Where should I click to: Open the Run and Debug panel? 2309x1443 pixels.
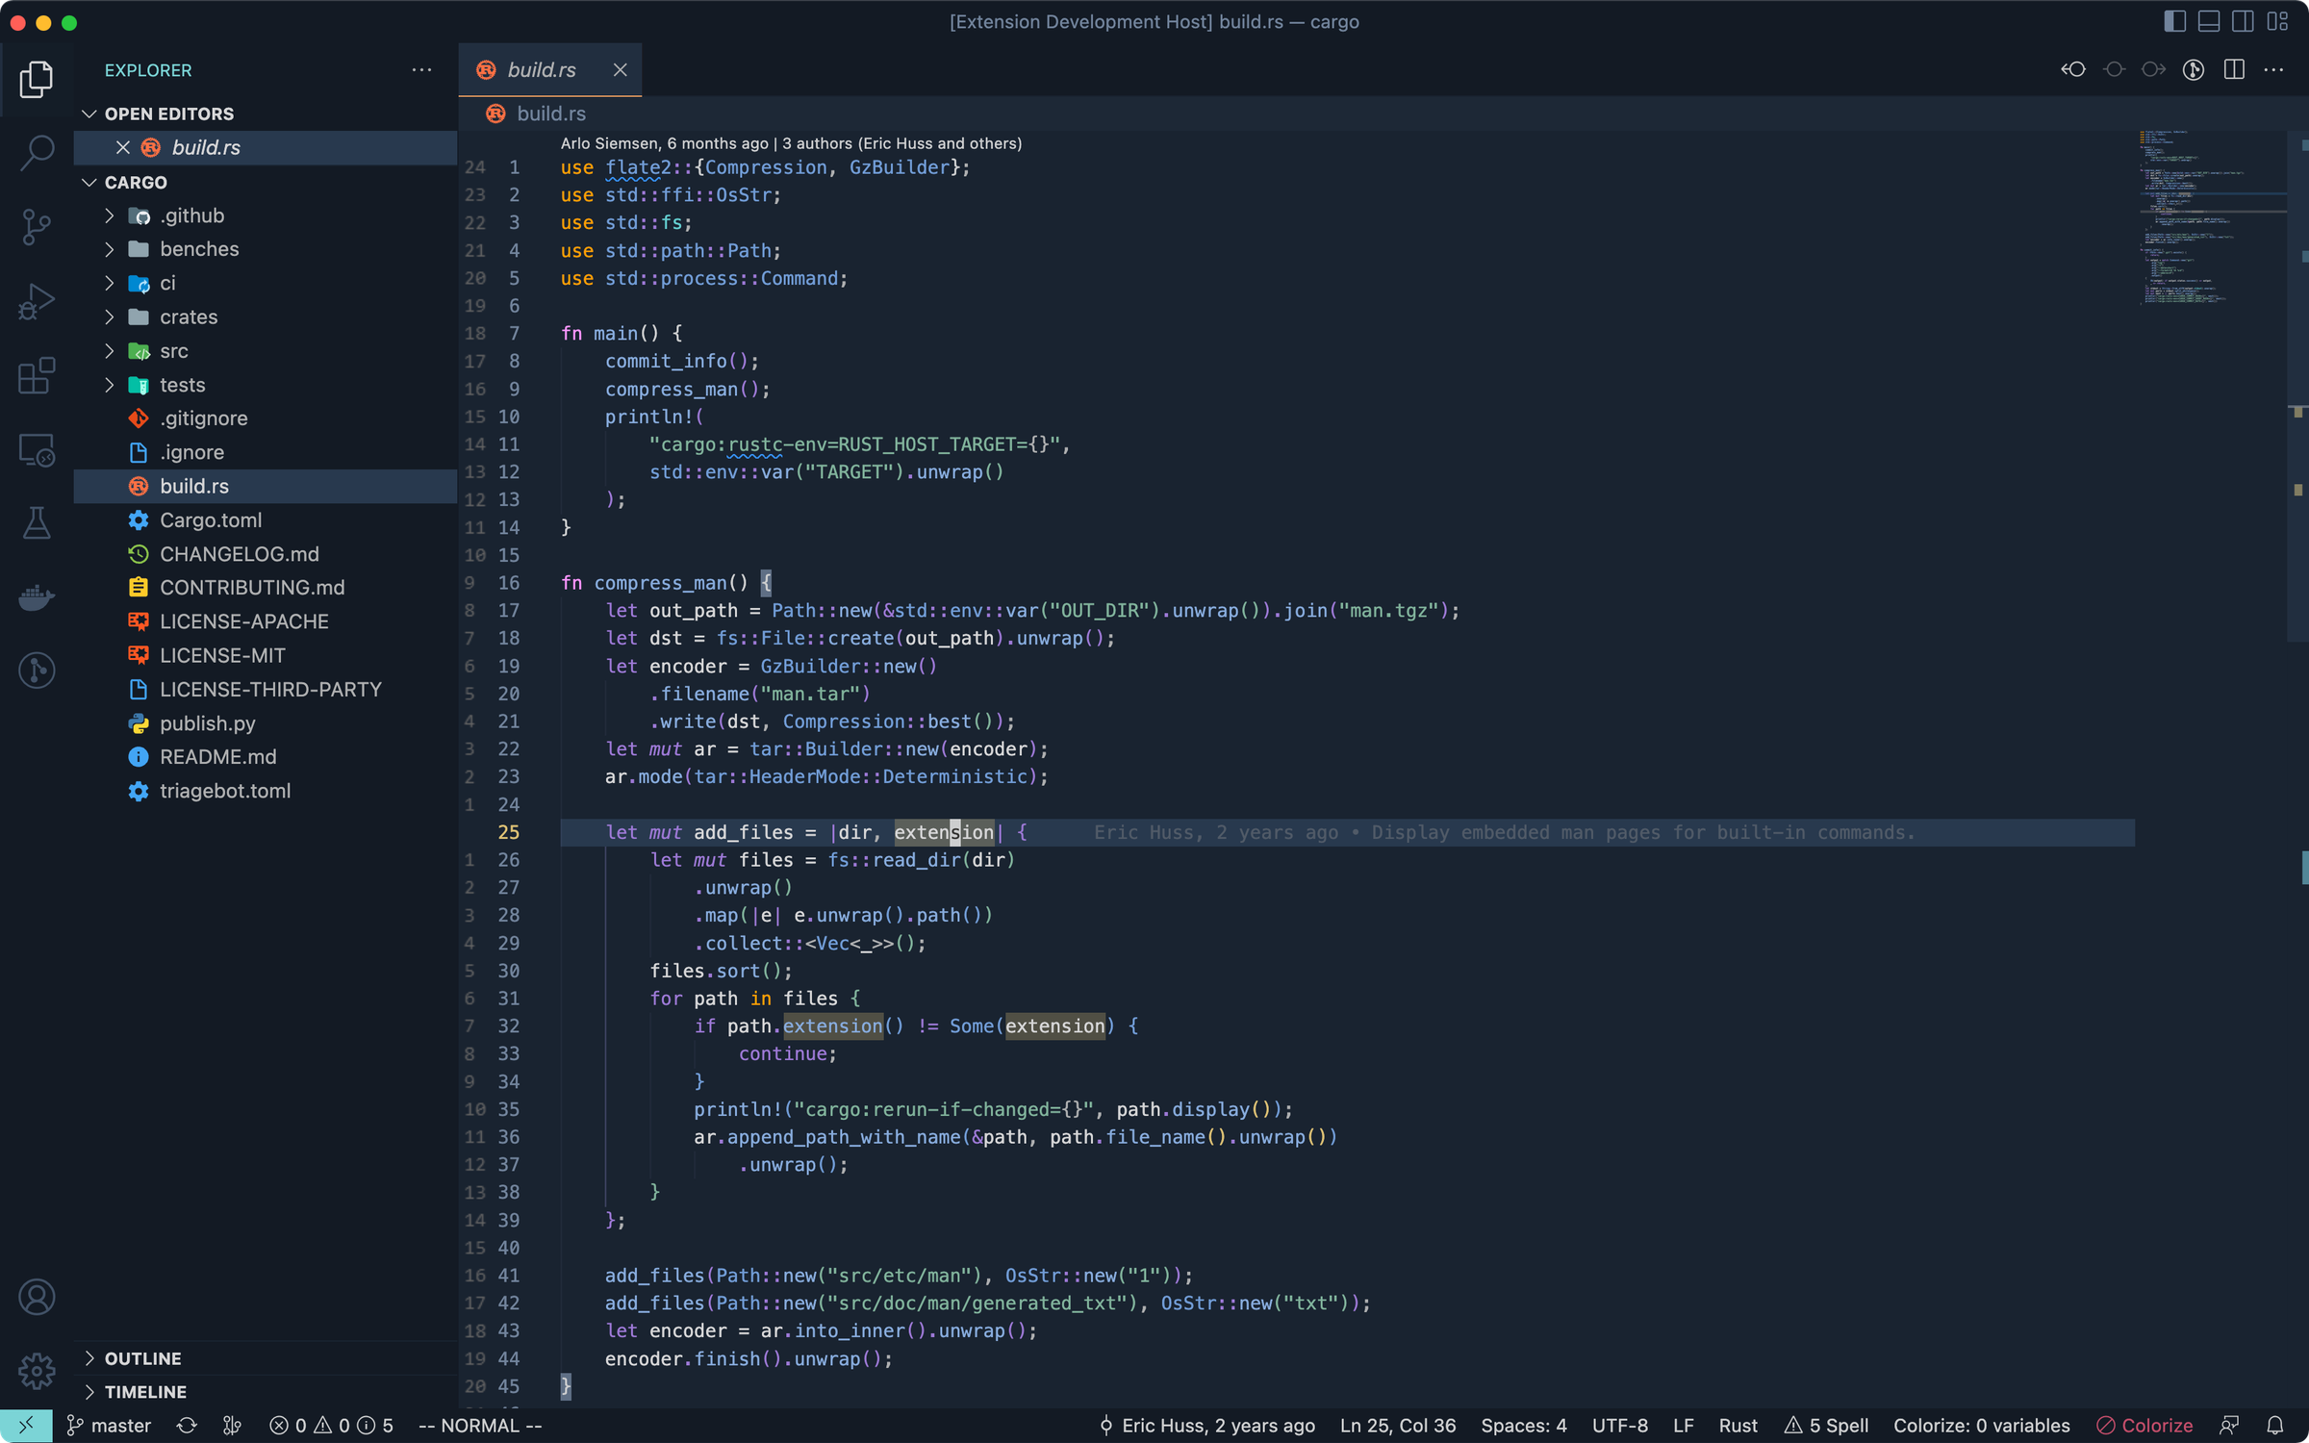(x=37, y=301)
